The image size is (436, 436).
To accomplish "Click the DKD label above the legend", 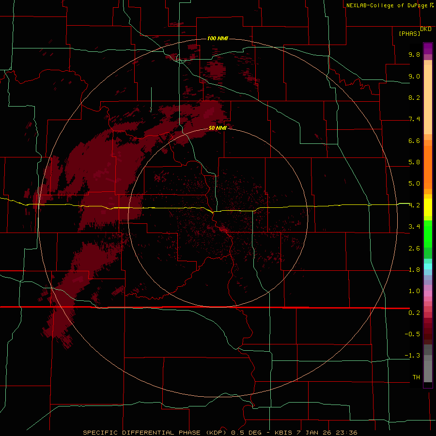I will tap(426, 29).
